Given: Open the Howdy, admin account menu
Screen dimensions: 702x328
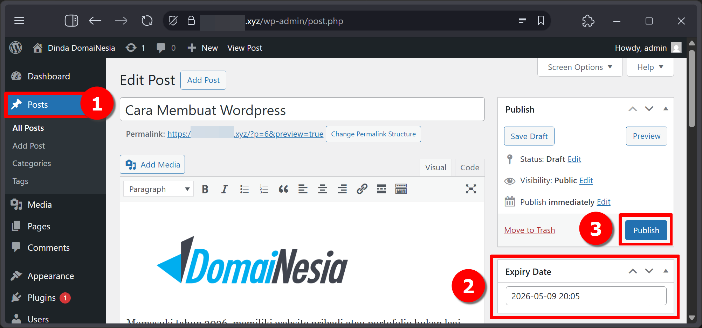Looking at the screenshot, I should (x=648, y=48).
